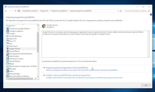Click Imposta programmi predefiniti breadcrumb
This screenshot has width=155, height=92.
click(81, 11)
